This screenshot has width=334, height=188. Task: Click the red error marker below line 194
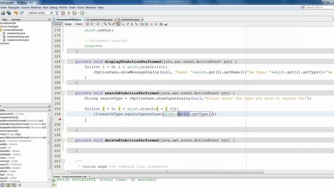pos(60,119)
